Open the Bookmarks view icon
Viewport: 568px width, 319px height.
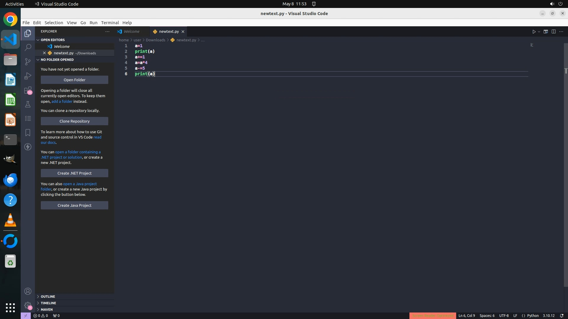pyautogui.click(x=28, y=133)
